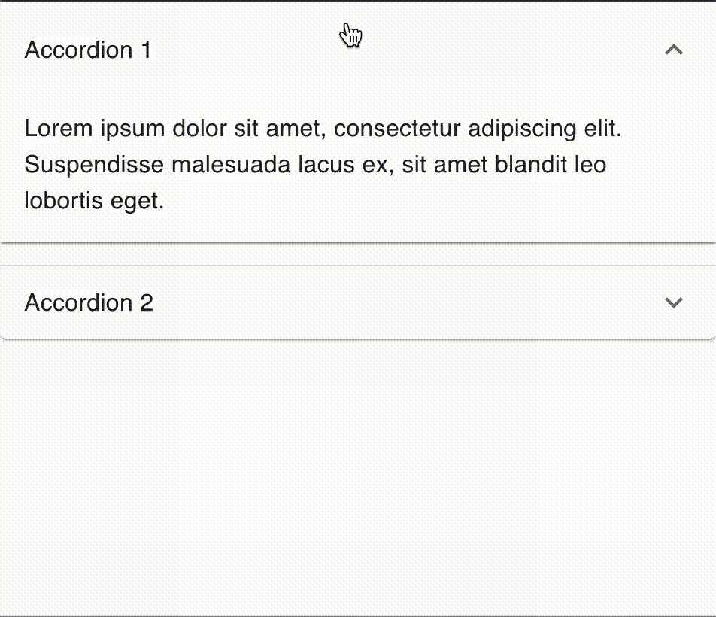This screenshot has height=617, width=716.
Task: Click the Accordion 2 title text
Action: pyautogui.click(x=89, y=302)
